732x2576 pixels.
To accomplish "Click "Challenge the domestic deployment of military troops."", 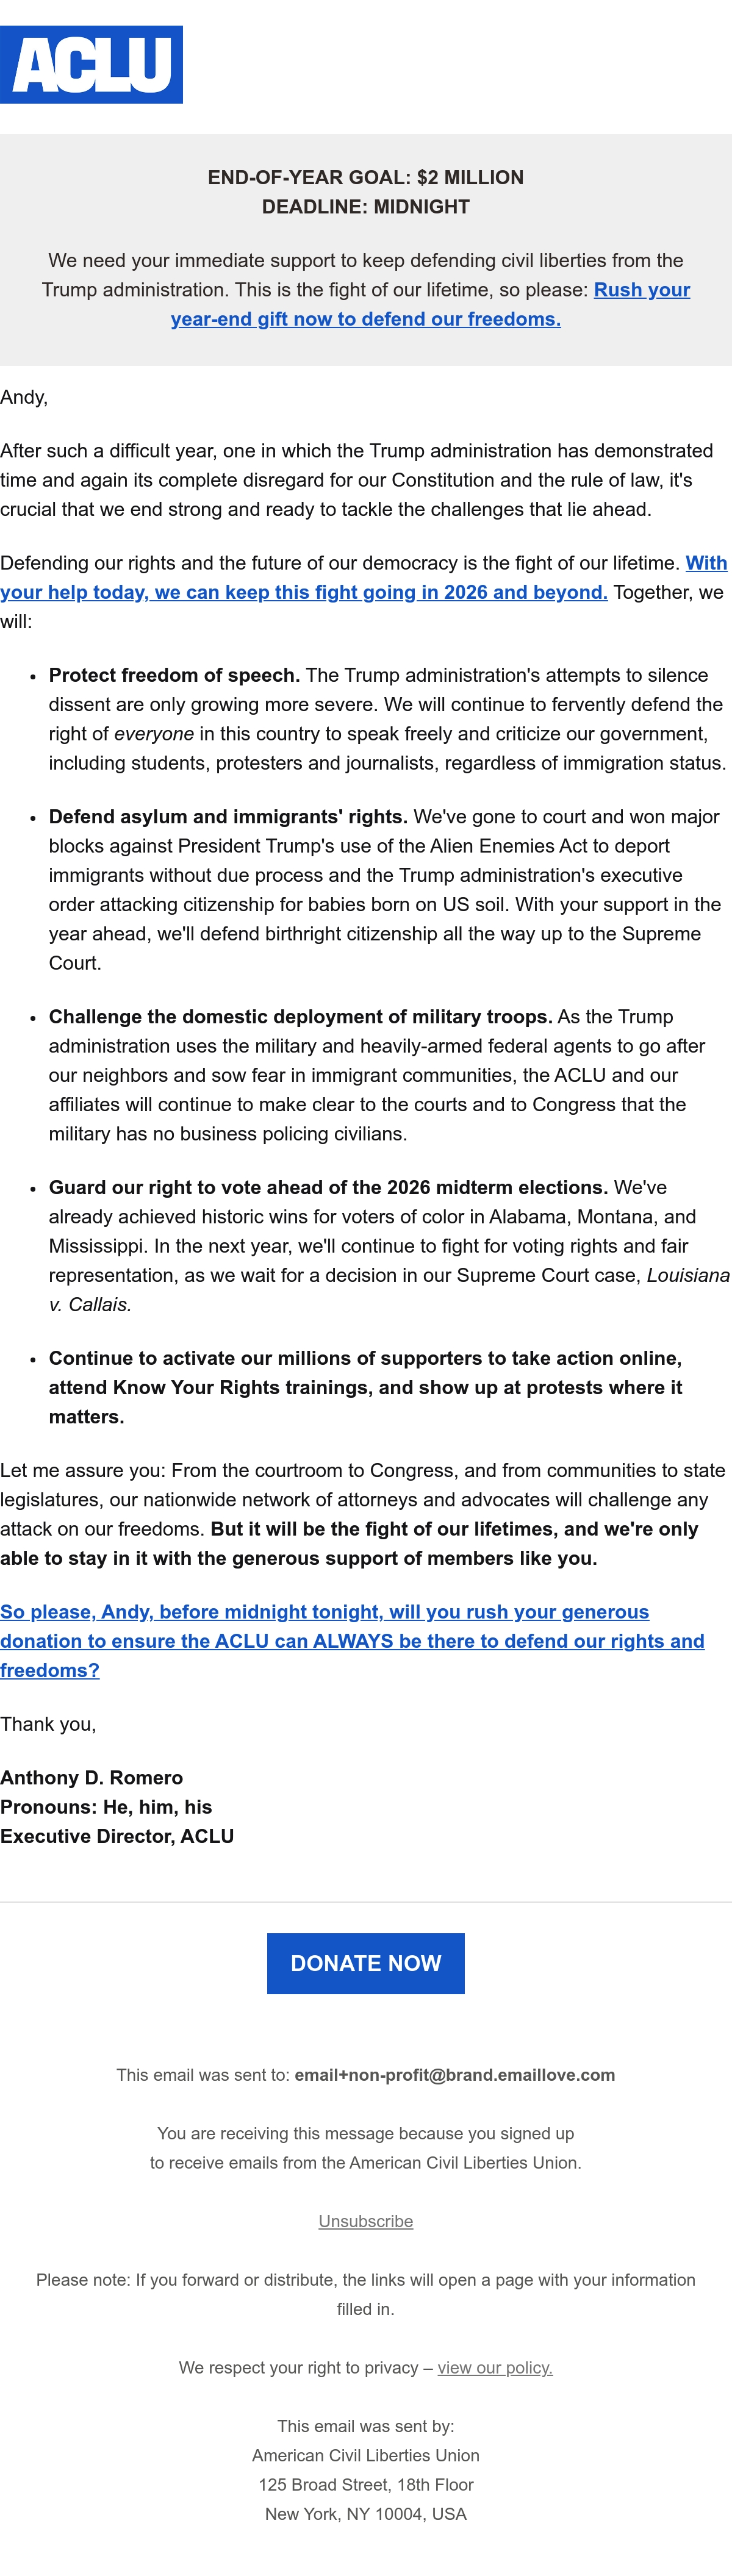I will [300, 1016].
